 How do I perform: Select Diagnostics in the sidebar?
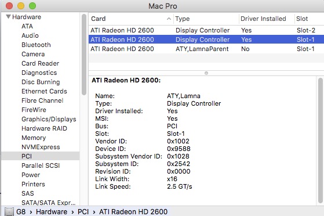point(39,73)
